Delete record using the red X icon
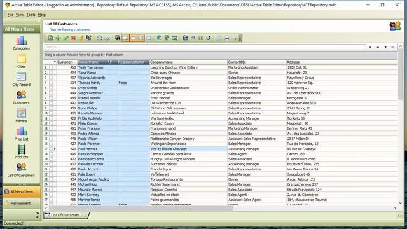407x229 pixels. point(74,38)
